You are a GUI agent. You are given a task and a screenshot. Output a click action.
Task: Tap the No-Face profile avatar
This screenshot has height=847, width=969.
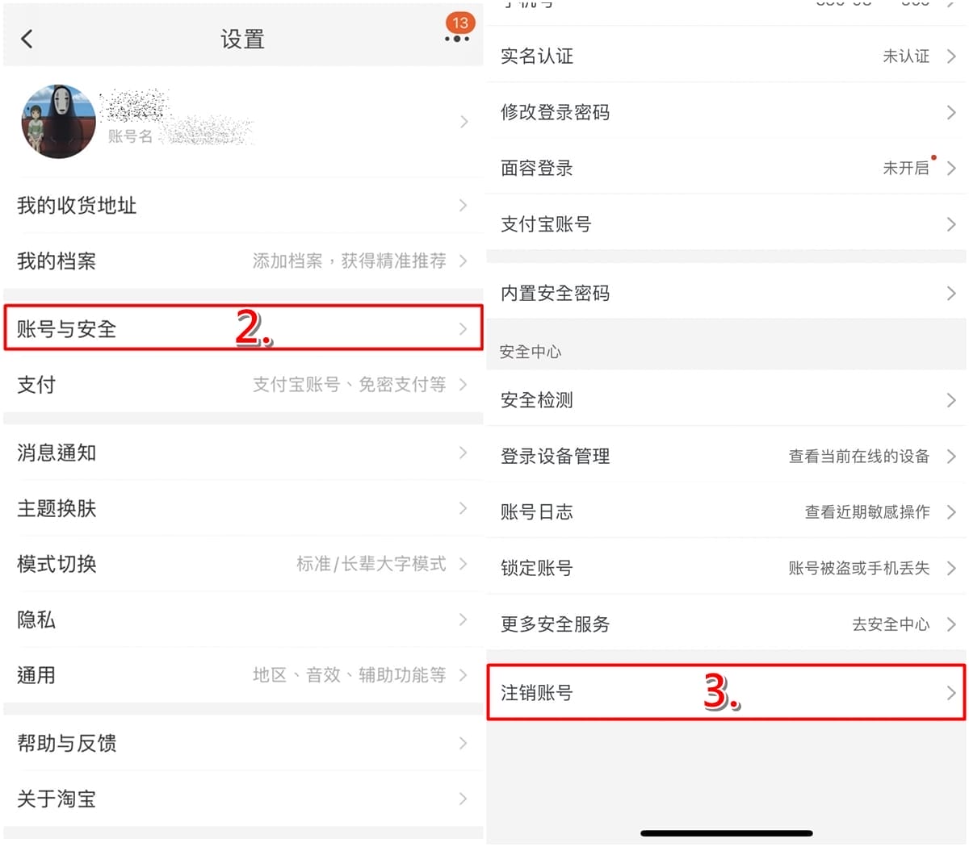(x=58, y=121)
